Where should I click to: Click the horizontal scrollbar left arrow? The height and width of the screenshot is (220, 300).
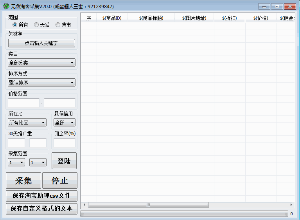(84, 205)
